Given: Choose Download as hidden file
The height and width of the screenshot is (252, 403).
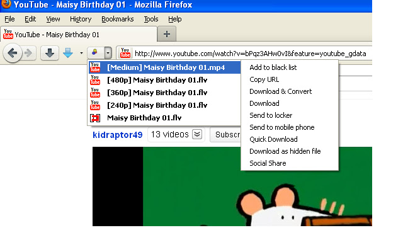Looking at the screenshot, I should (x=290, y=151).
